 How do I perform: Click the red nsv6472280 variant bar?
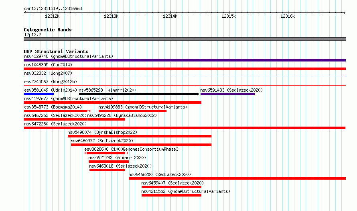185,128
